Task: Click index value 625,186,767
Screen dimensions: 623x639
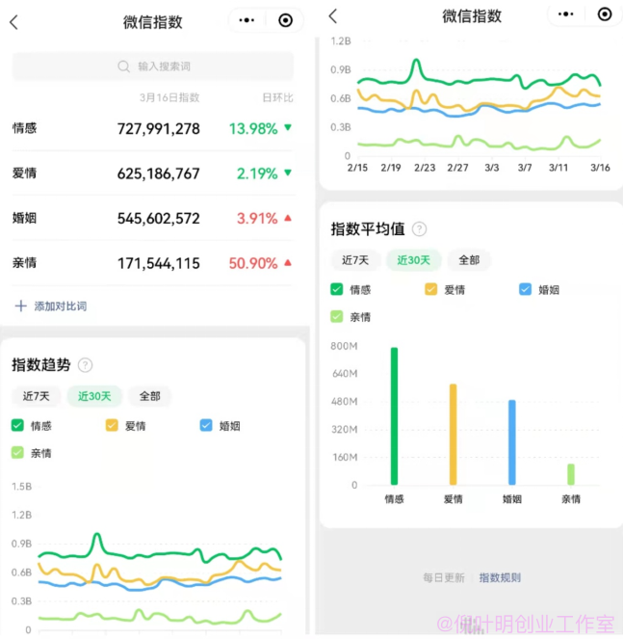Action: tap(158, 173)
